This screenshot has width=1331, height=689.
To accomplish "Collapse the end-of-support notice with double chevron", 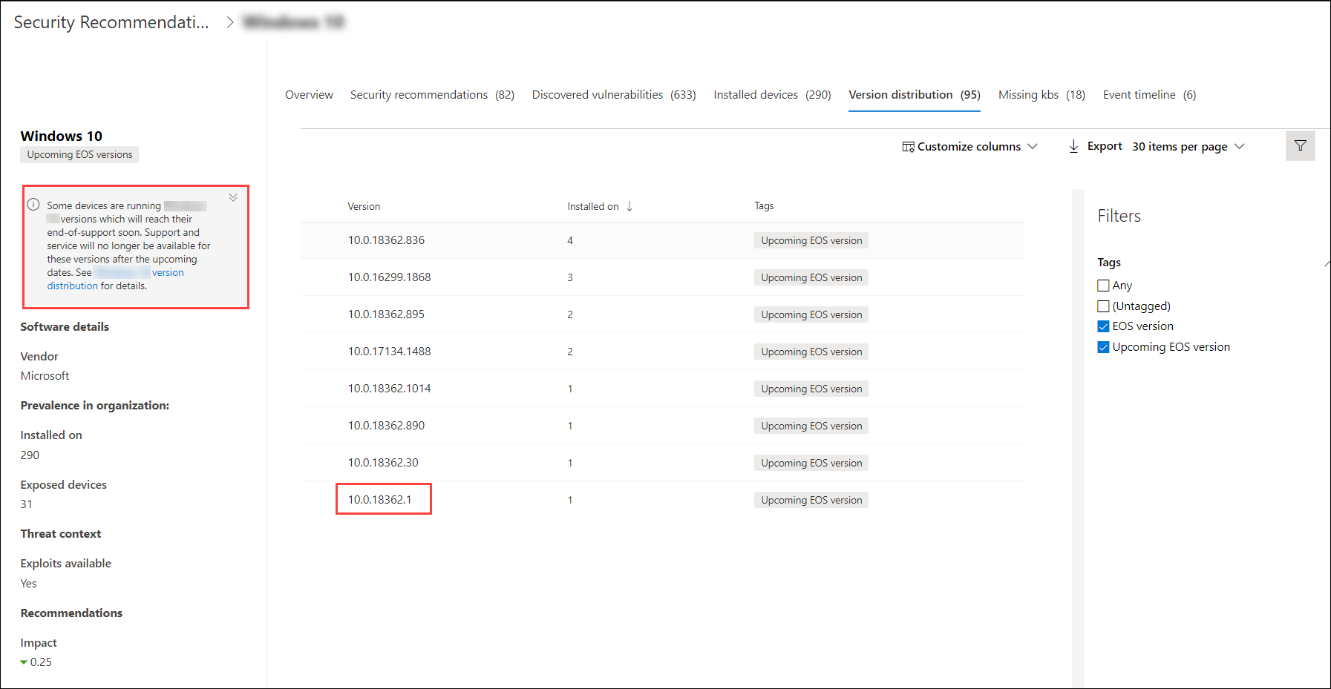I will [x=233, y=197].
